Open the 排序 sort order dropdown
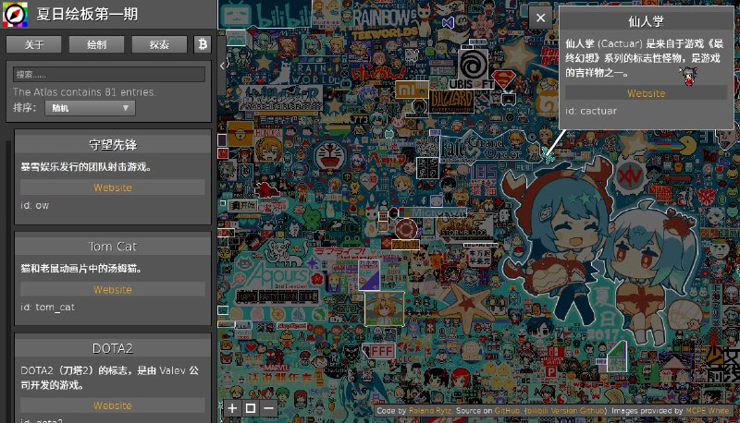Viewport: 740px width, 423px height. click(90, 108)
